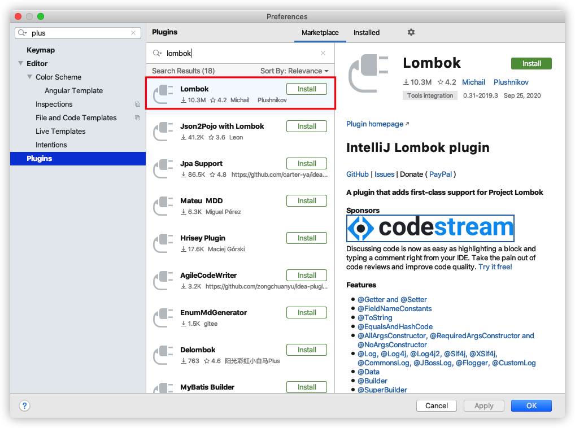
Task: Install Json2Pojo with Lombok plugin
Action: (x=307, y=126)
